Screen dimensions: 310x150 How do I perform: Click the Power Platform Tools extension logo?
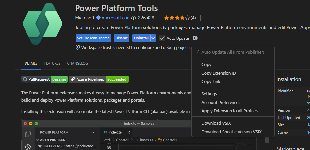click(x=42, y=24)
